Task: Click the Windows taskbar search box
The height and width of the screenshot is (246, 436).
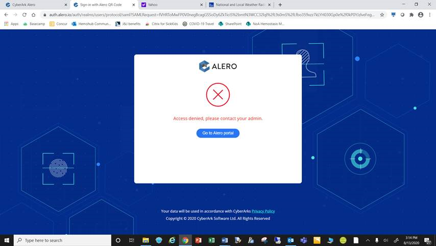Action: [x=63, y=240]
